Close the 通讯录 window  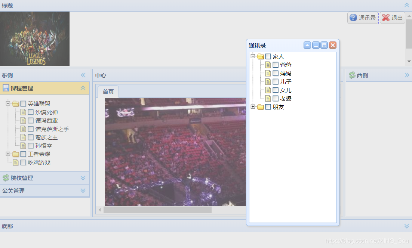click(x=333, y=45)
